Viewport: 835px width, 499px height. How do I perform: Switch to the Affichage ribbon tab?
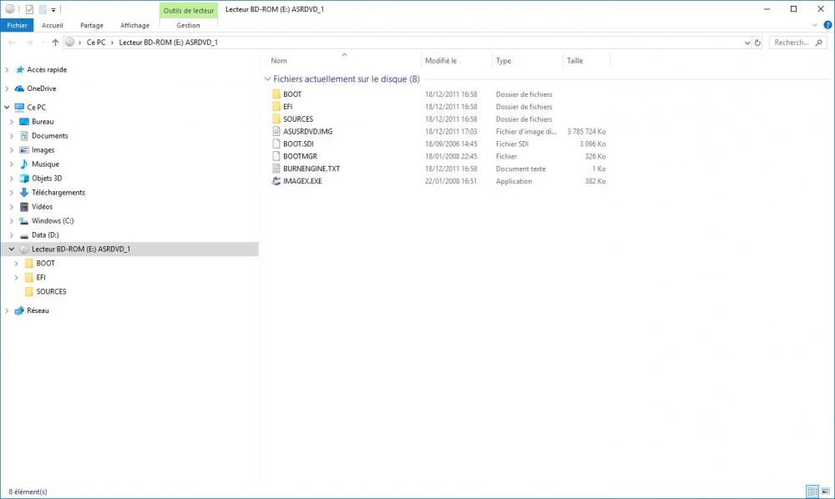(134, 26)
